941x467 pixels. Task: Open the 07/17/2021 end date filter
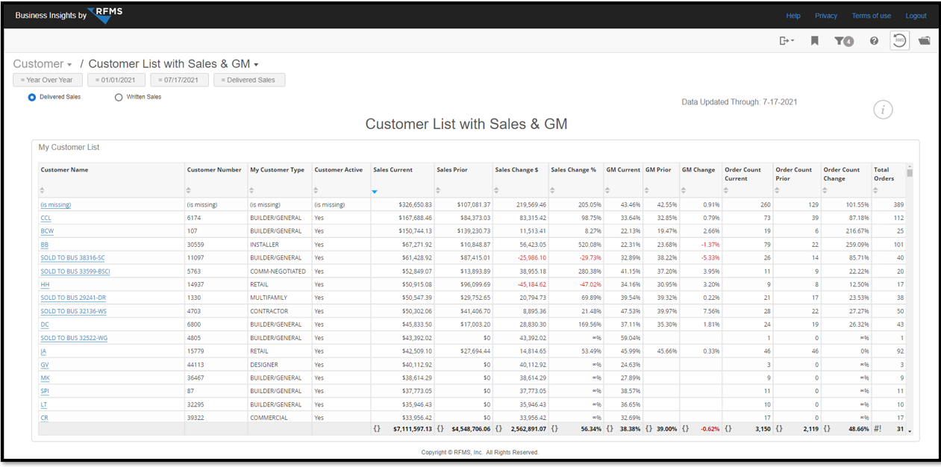pyautogui.click(x=179, y=80)
